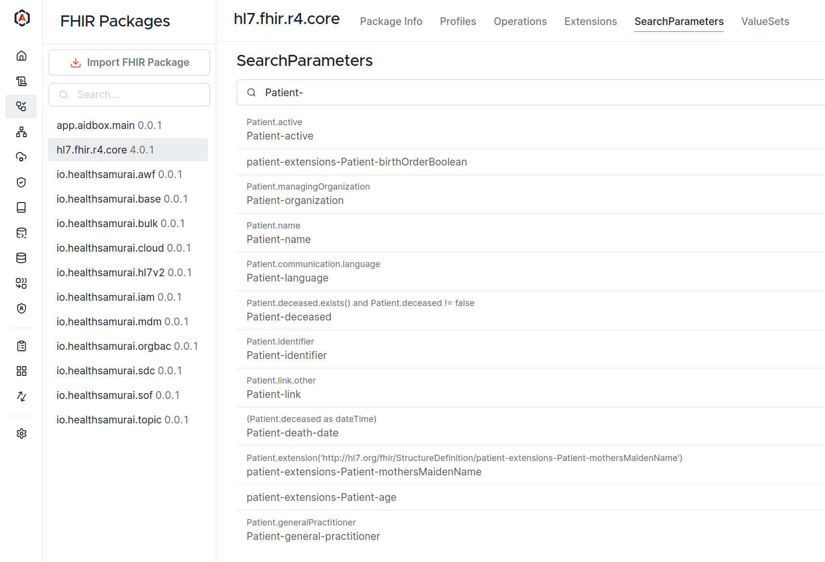Open the Operations tab
The width and height of the screenshot is (825, 562).
click(x=520, y=22)
